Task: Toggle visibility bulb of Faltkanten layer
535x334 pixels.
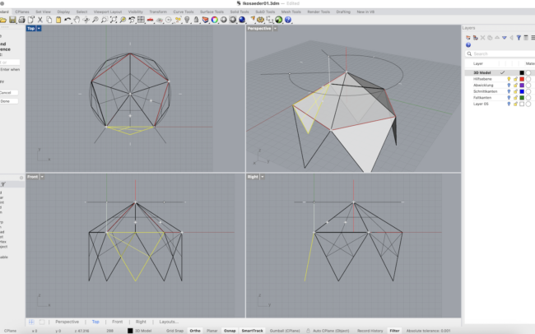Action: click(x=509, y=98)
